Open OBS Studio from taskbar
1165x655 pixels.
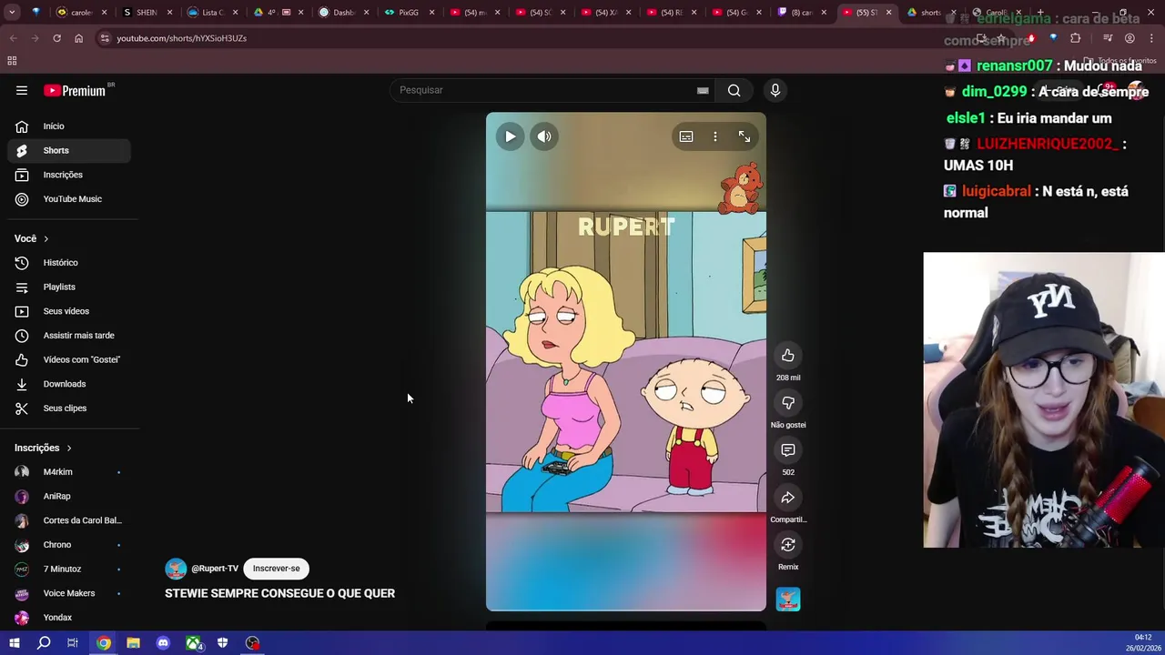253,643
